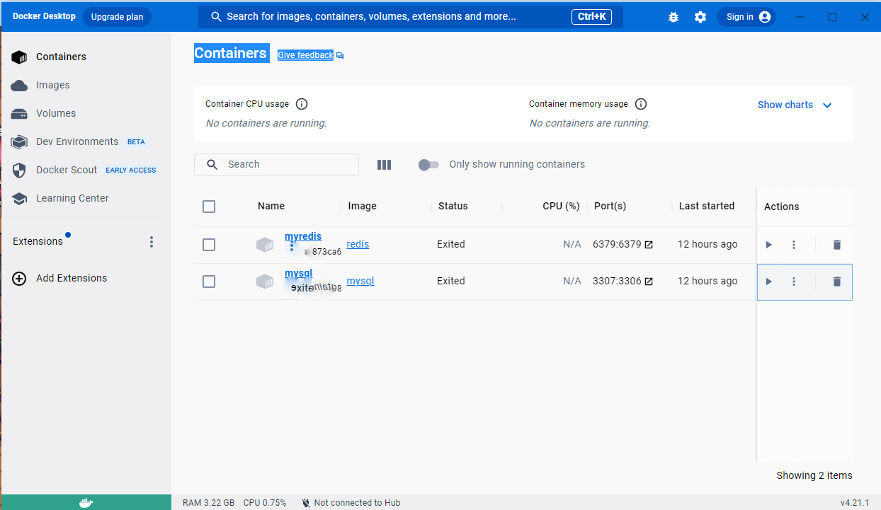Screen dimensions: 881x510
Task: Open more actions for myredis
Action: [794, 245]
